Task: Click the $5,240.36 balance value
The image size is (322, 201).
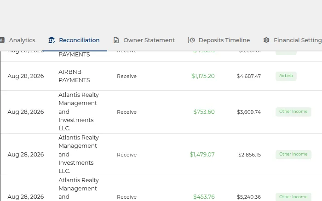Action: (249, 197)
